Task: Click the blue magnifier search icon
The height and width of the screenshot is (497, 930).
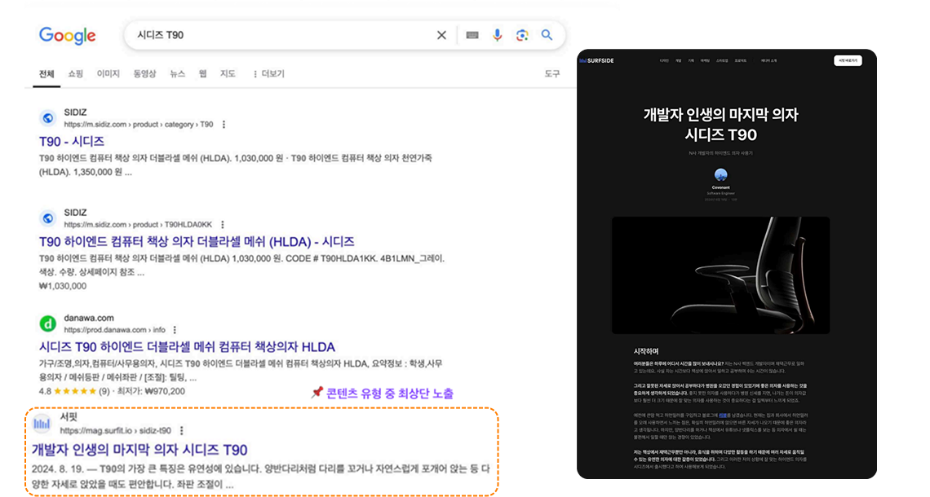Action: click(547, 35)
